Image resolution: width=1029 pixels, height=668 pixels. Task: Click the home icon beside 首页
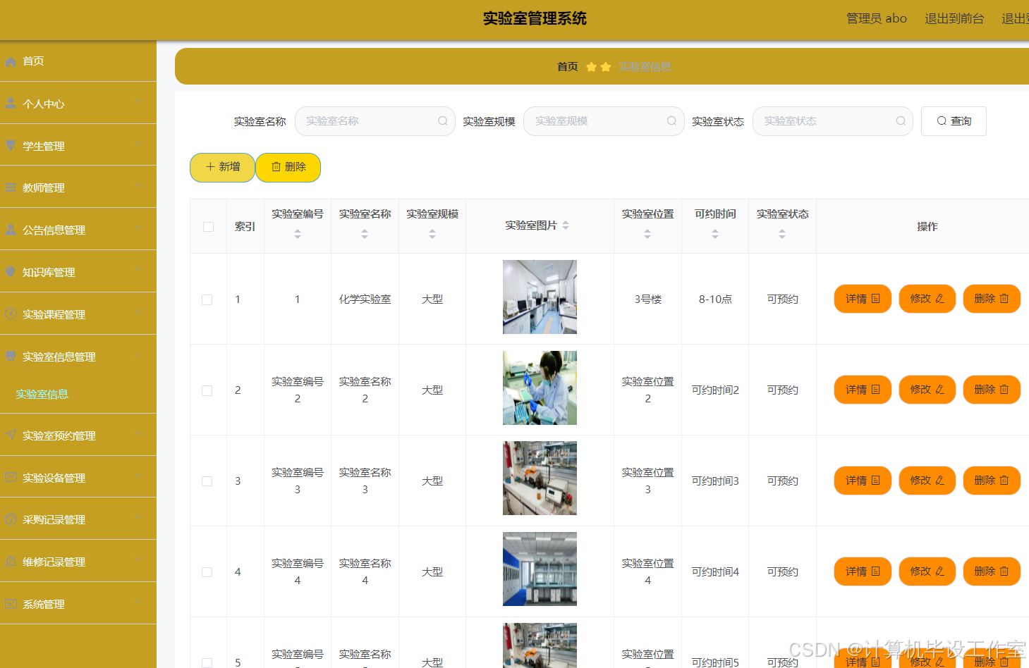tap(11, 61)
